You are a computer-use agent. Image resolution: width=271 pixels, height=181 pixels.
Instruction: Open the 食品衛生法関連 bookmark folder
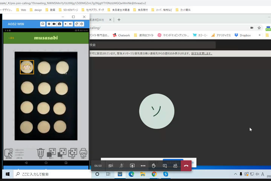[119, 10]
